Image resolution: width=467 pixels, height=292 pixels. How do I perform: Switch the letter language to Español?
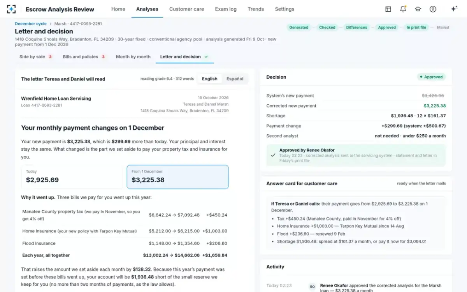235,79
